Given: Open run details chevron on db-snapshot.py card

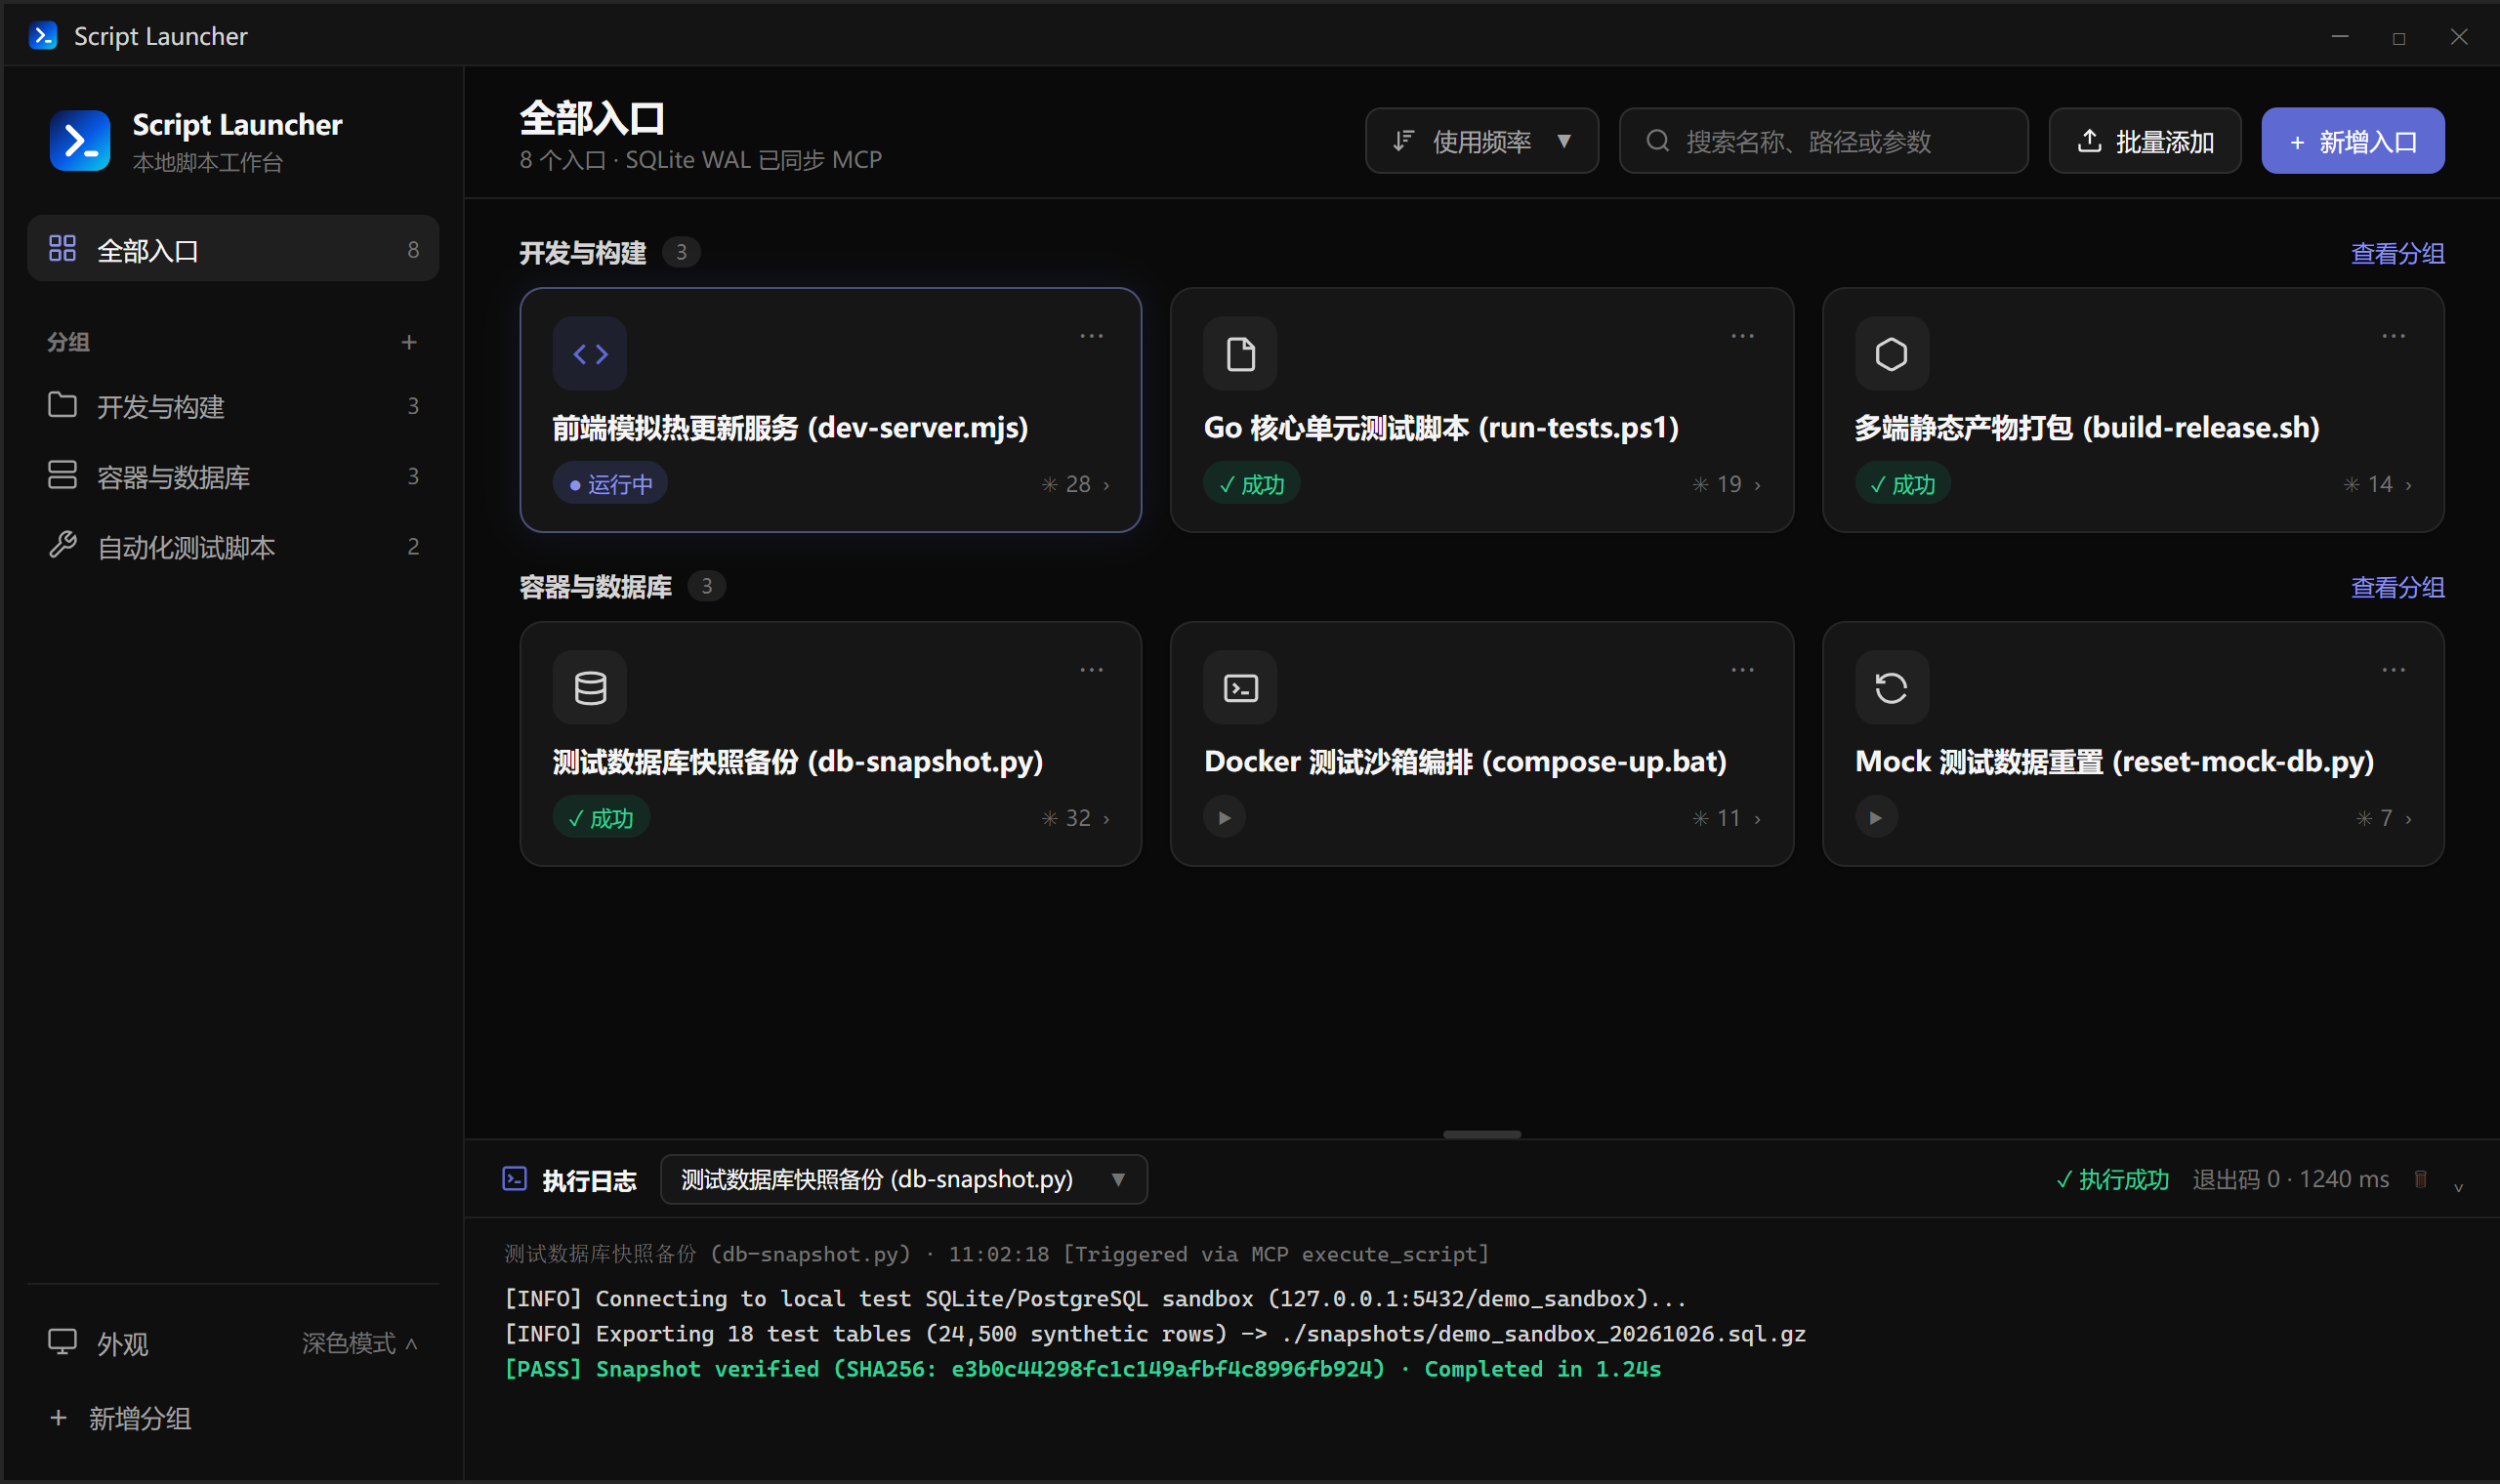Looking at the screenshot, I should (x=1107, y=819).
